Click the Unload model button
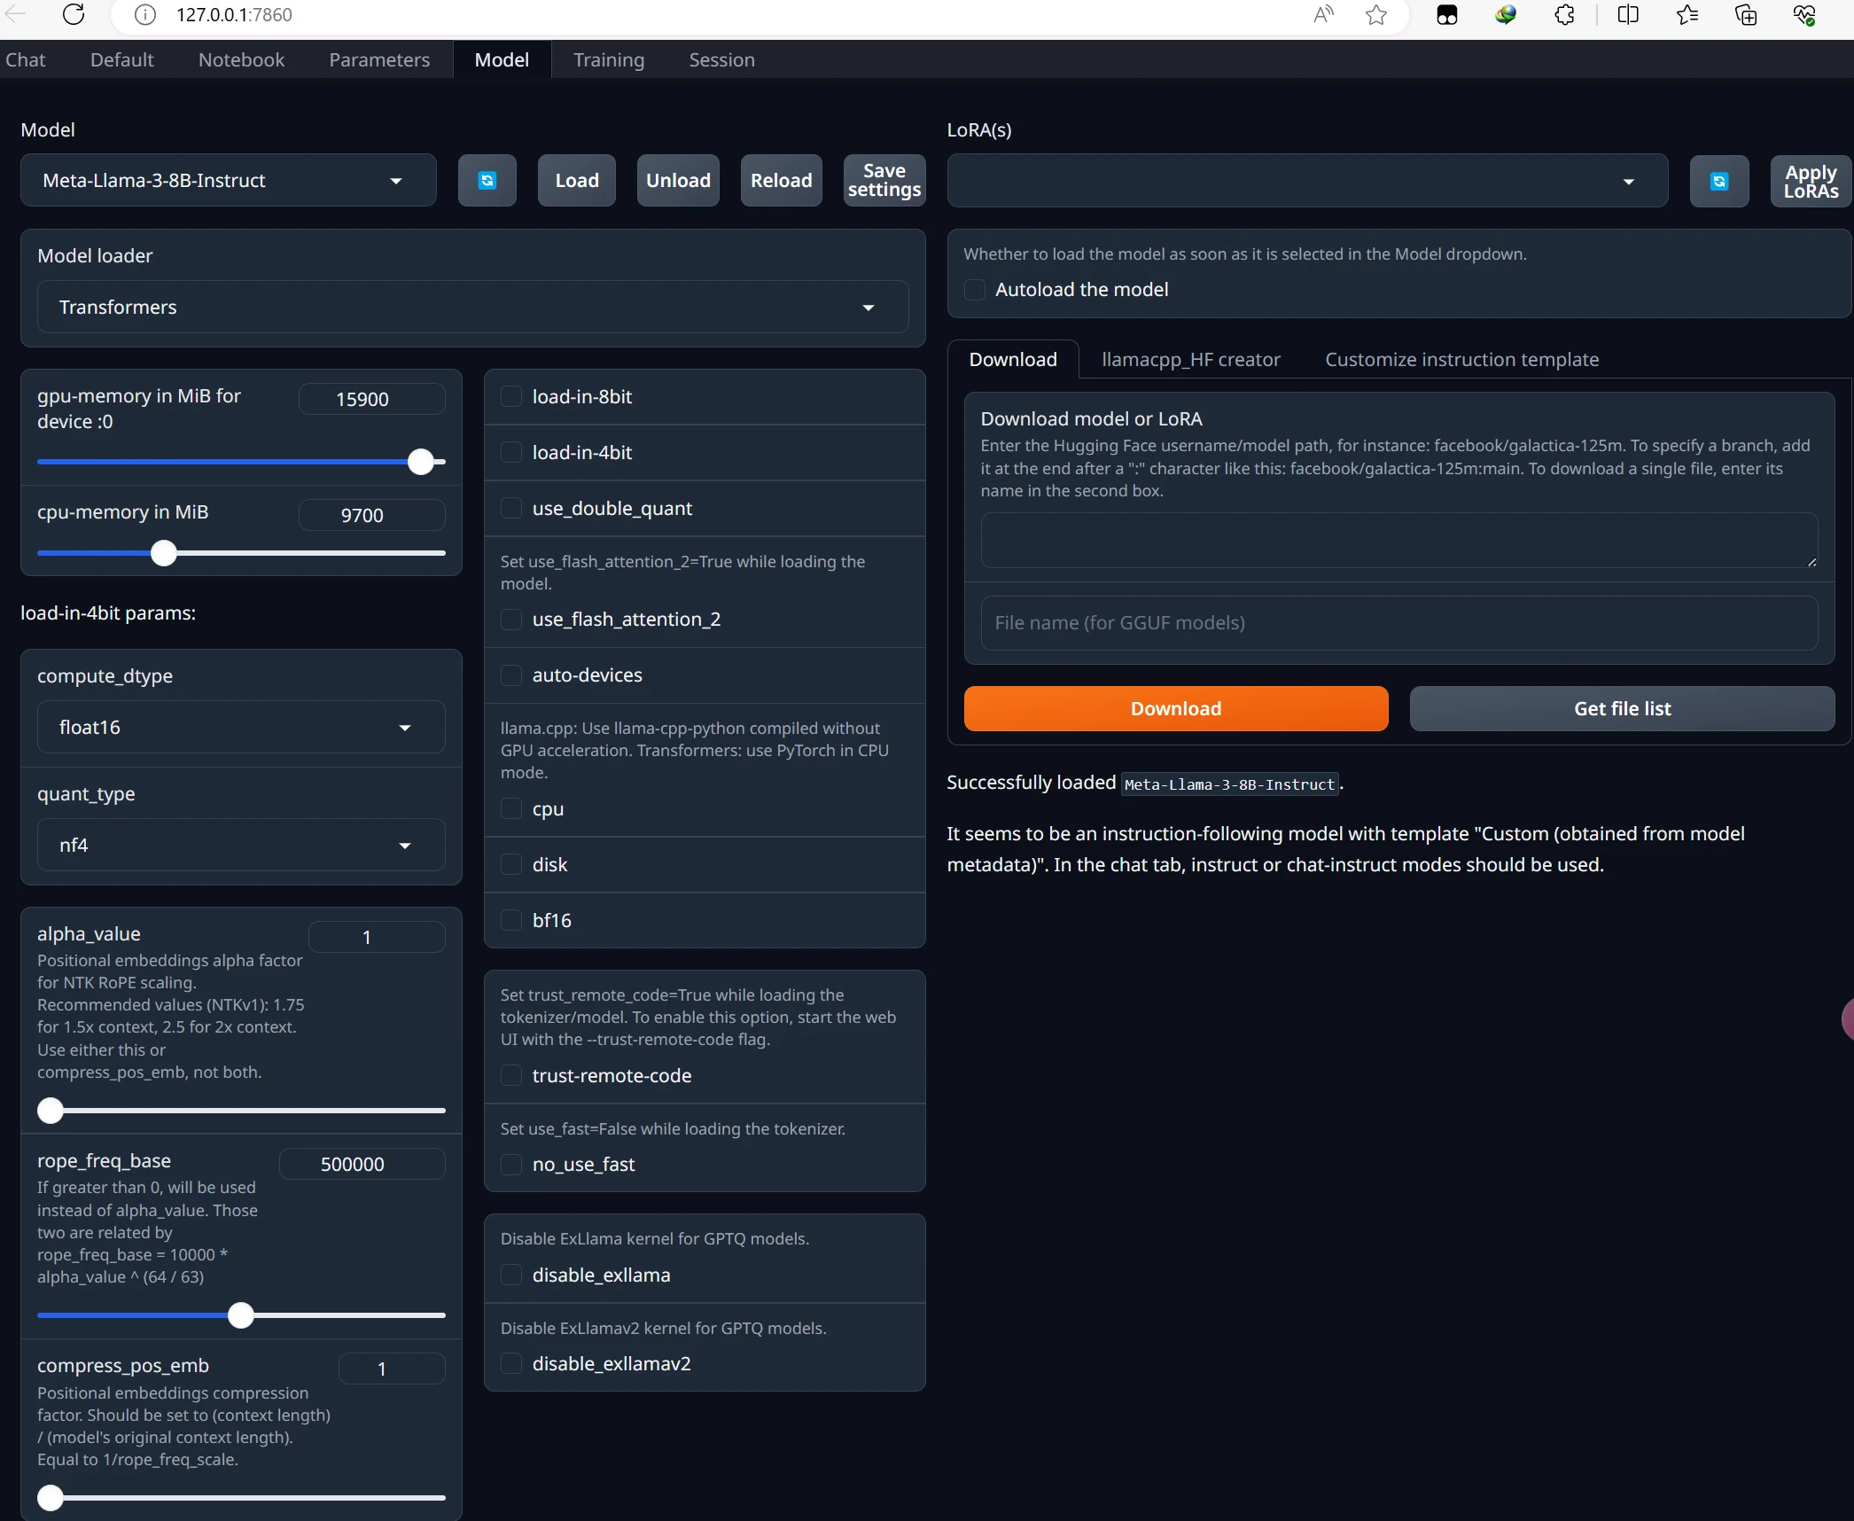 coord(678,180)
